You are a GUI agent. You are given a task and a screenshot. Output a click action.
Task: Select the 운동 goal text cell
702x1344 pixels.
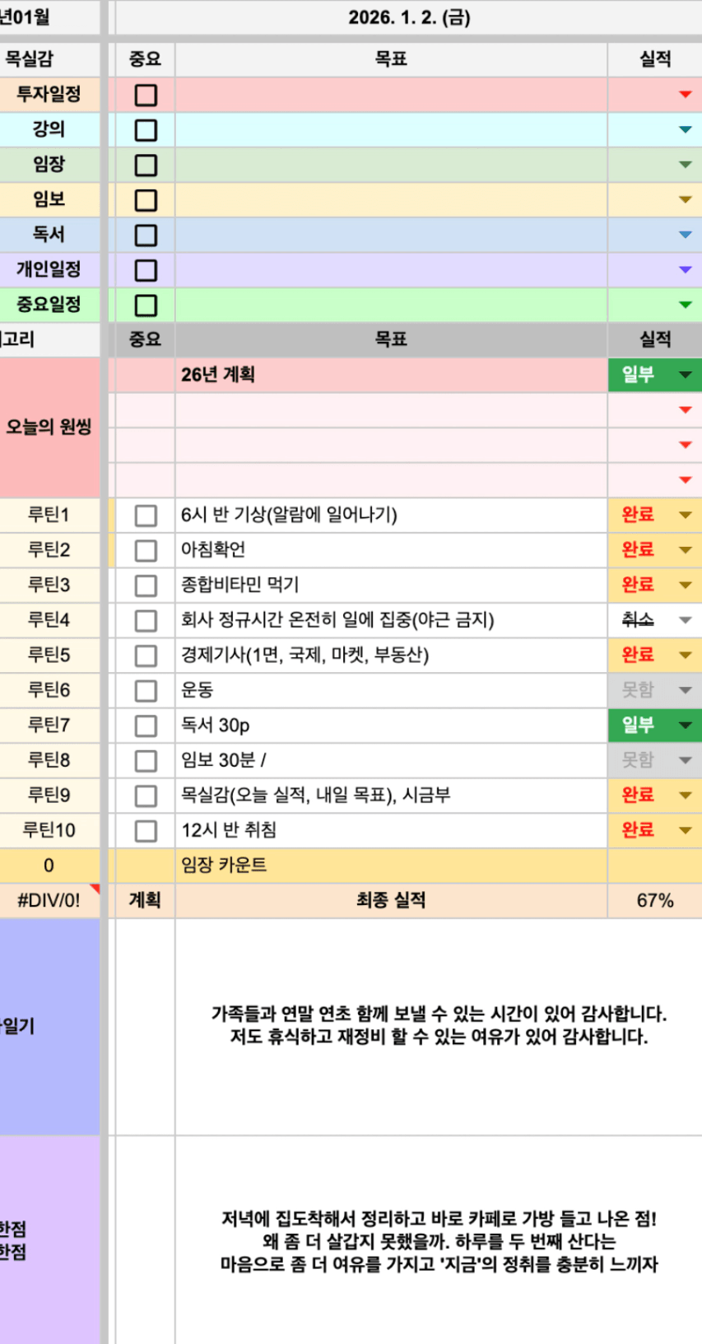pyautogui.click(x=391, y=690)
